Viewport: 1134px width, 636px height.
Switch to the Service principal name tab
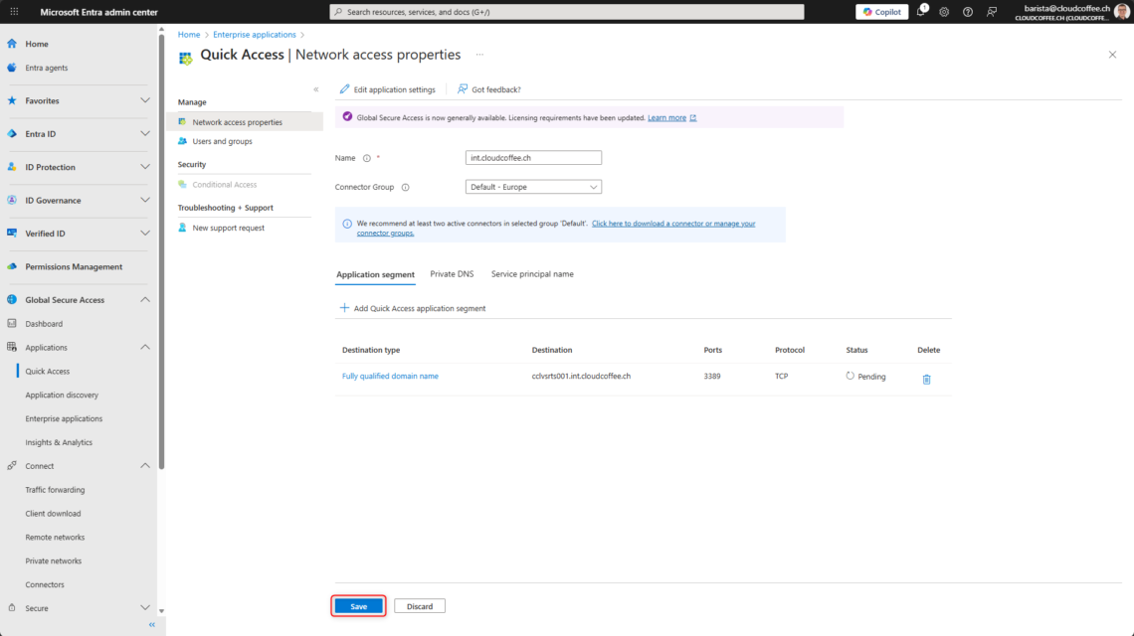[x=532, y=274]
